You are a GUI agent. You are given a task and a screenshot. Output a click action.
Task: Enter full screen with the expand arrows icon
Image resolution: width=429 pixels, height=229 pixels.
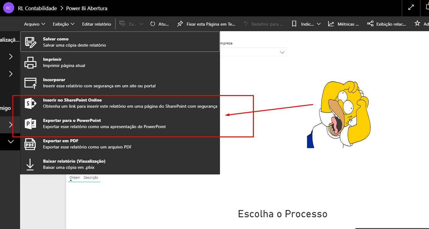410,7
